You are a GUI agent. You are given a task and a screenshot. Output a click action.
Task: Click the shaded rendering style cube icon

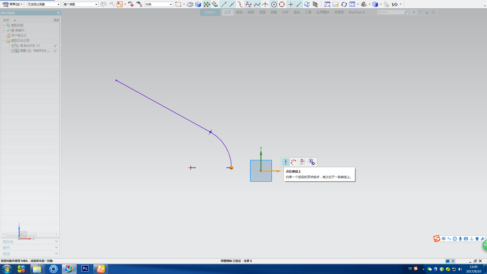tap(375, 4)
